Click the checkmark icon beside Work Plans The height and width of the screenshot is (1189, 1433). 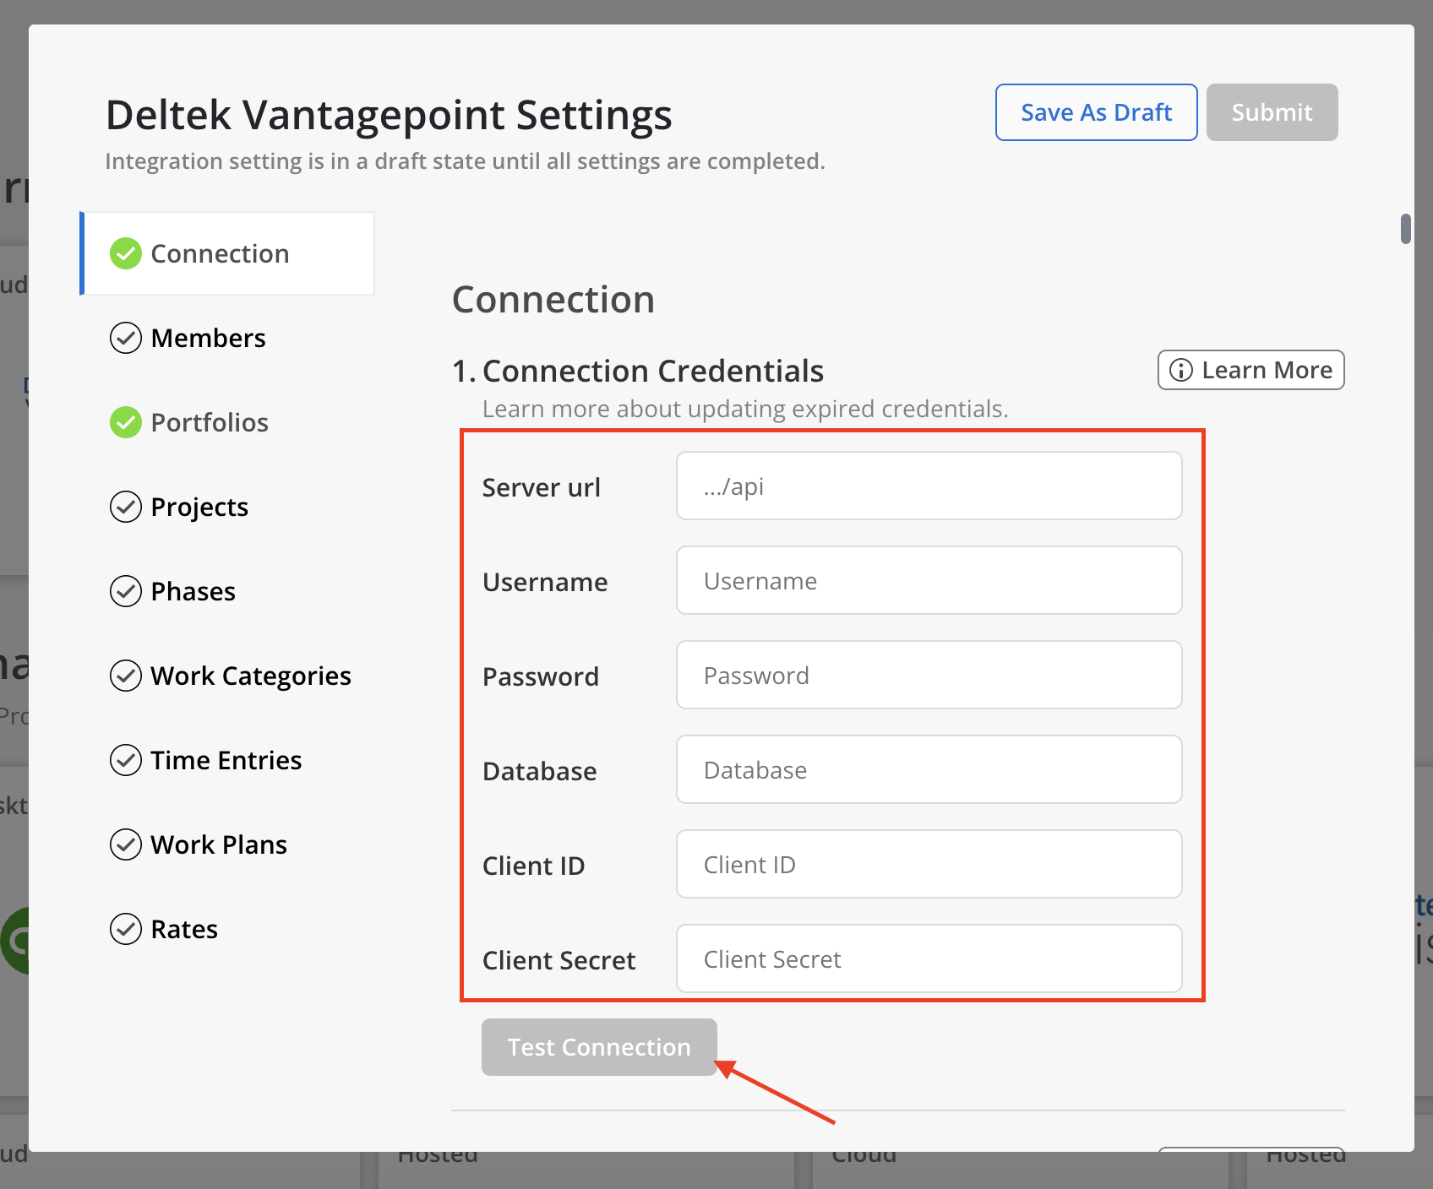tap(126, 844)
